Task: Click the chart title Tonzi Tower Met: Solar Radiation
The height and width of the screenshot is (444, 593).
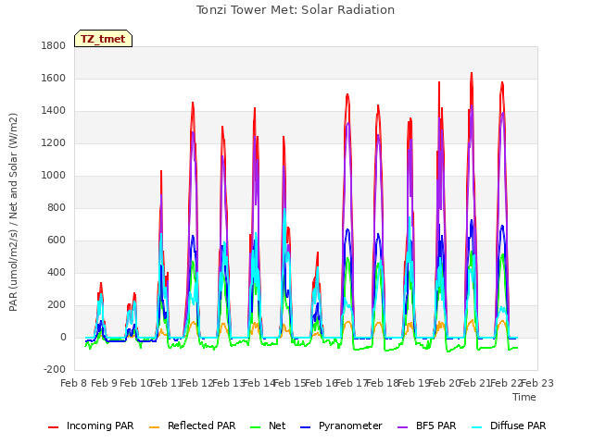Action: 296,10
